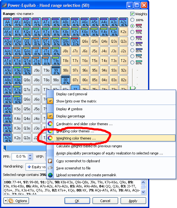177x208 pixels.
Task: Click the Cardmatrix and slider color themes wheel icon
Action: click(50, 124)
